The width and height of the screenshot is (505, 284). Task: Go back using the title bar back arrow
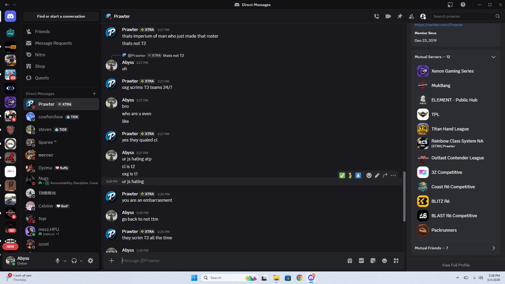click(7, 5)
